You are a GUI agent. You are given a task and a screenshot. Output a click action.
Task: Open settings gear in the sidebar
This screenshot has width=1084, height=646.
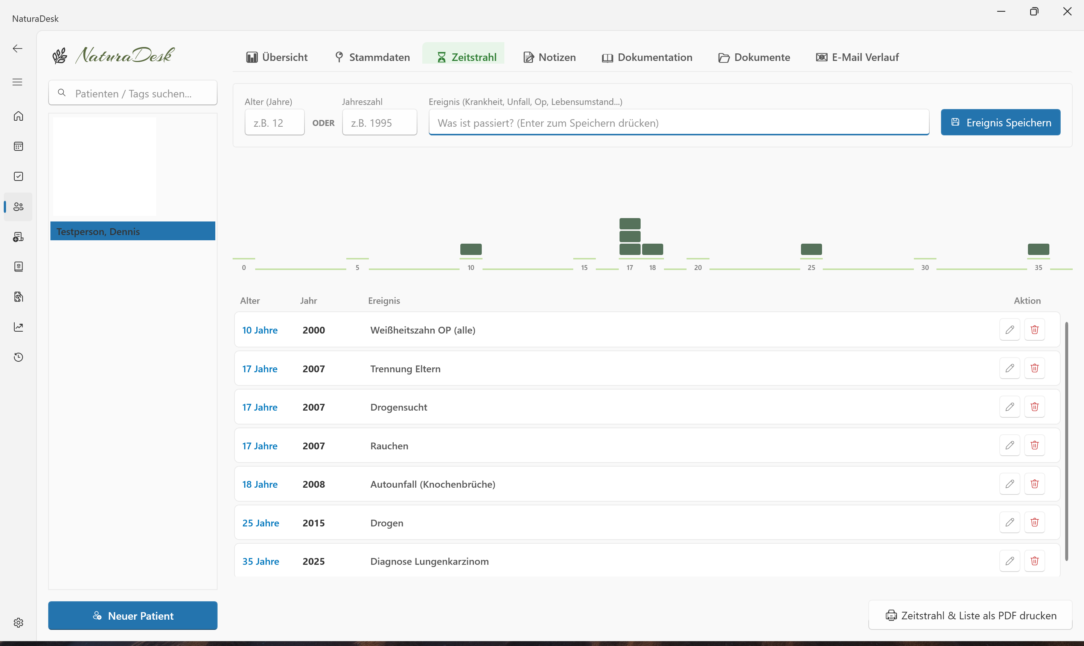point(18,622)
